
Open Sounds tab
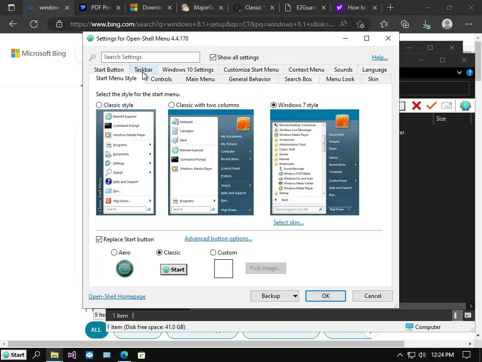(343, 70)
